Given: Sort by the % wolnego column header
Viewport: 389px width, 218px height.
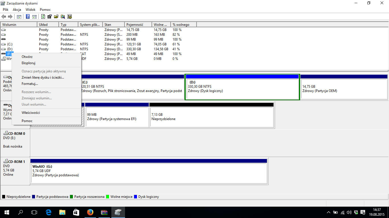Looking at the screenshot, I should click(x=184, y=25).
